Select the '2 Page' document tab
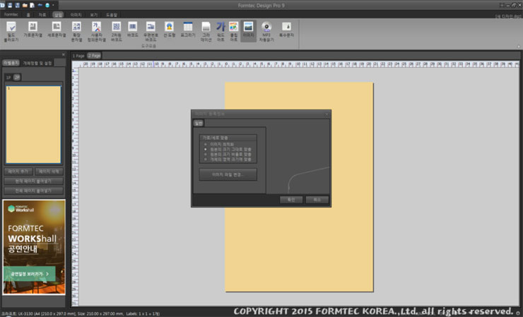Image resolution: width=523 pixels, height=317 pixels. (x=94, y=56)
